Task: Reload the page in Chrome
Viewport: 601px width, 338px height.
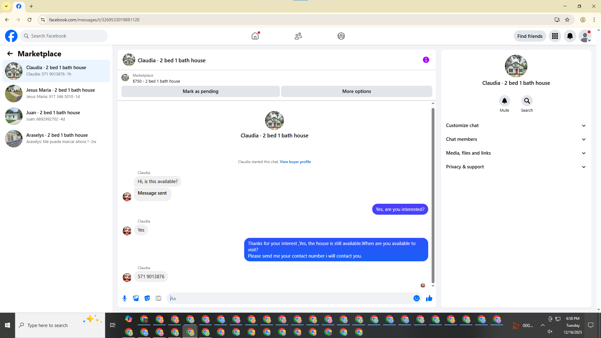Action: point(29,20)
